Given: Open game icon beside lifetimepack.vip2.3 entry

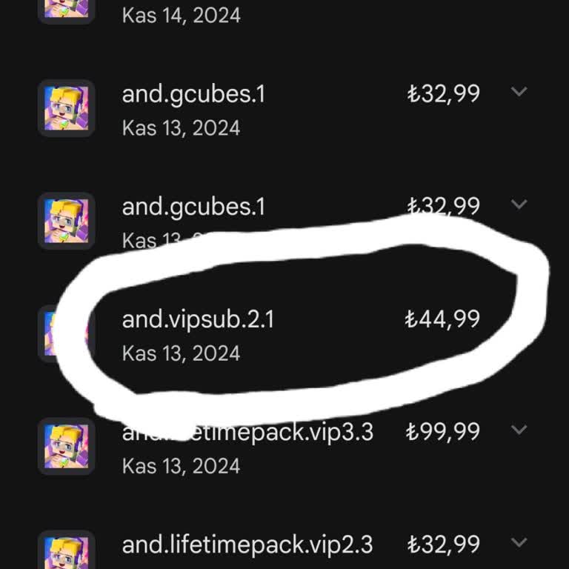Looking at the screenshot, I should pos(67,550).
